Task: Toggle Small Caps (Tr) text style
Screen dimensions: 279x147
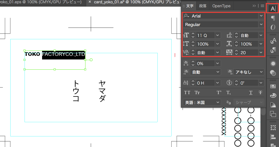Action: point(197,92)
